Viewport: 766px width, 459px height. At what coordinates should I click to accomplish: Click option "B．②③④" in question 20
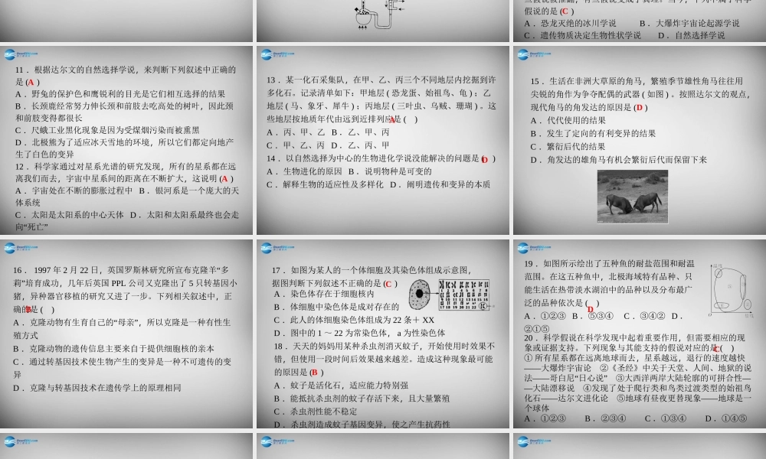coord(605,418)
